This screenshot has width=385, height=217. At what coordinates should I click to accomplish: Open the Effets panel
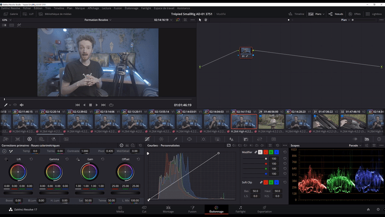coord(354,14)
